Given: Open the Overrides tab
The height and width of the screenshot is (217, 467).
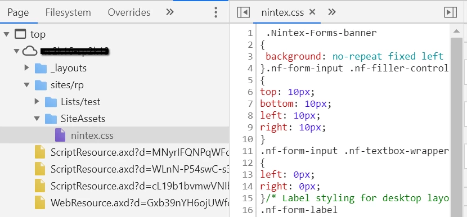Looking at the screenshot, I should [x=129, y=12].
